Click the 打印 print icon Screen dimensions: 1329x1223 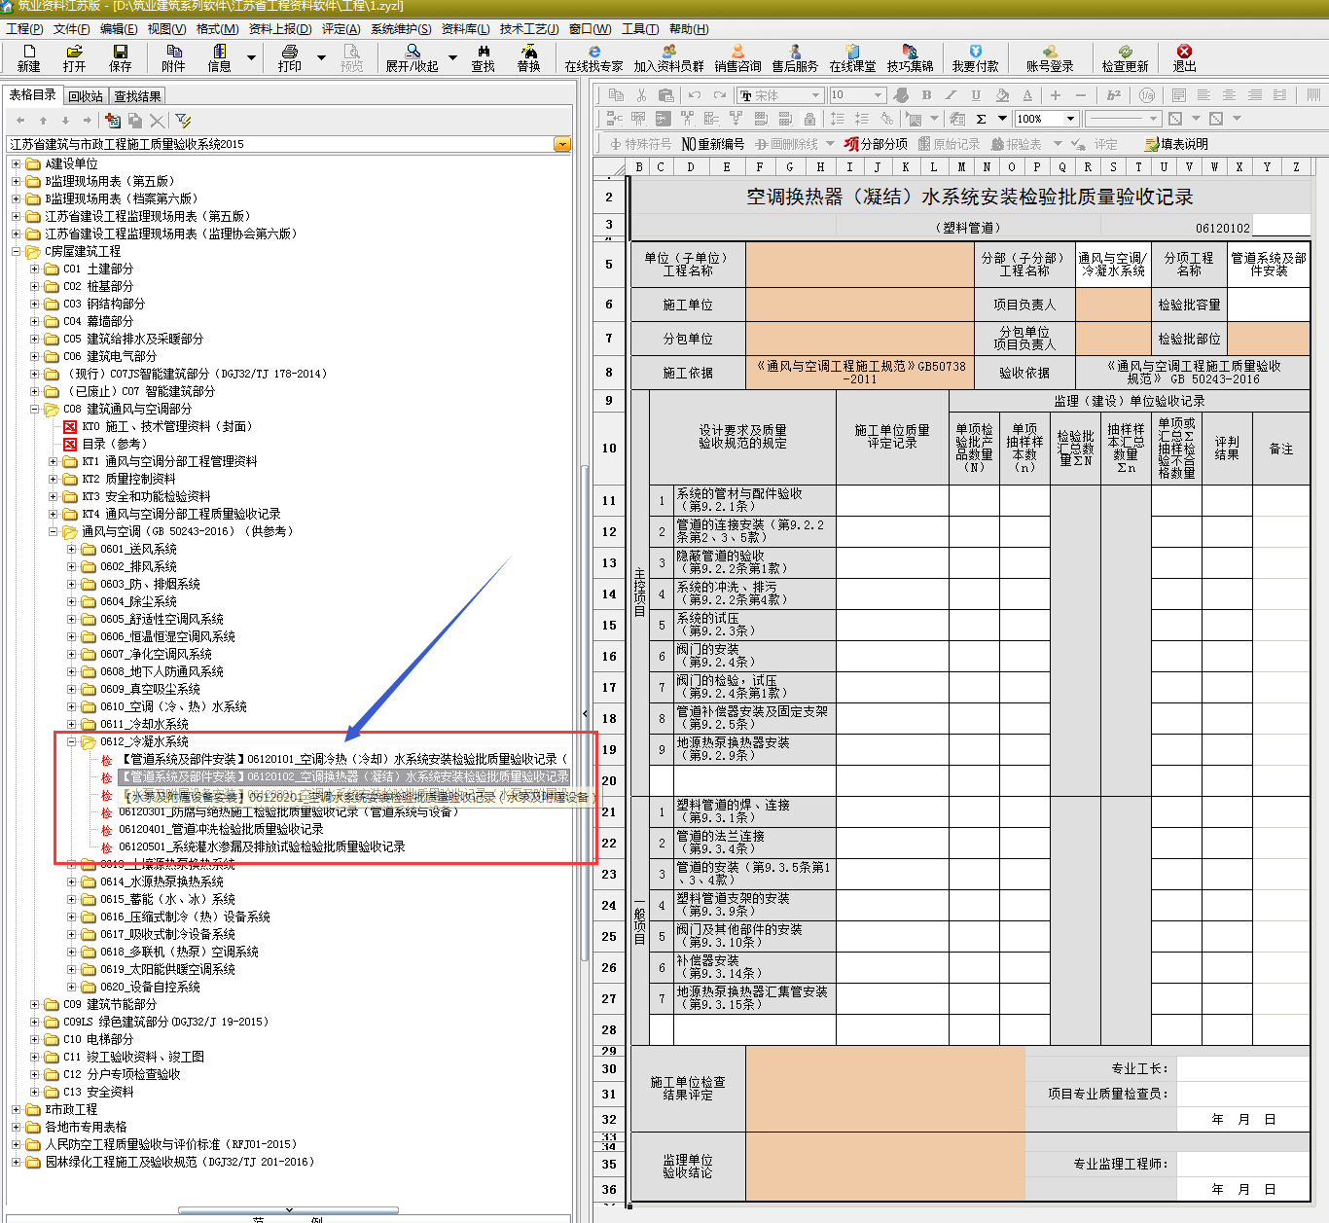click(289, 57)
